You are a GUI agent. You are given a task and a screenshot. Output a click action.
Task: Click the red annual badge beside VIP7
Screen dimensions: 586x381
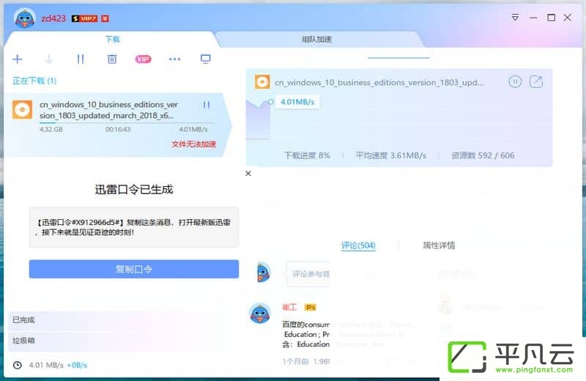tap(105, 19)
